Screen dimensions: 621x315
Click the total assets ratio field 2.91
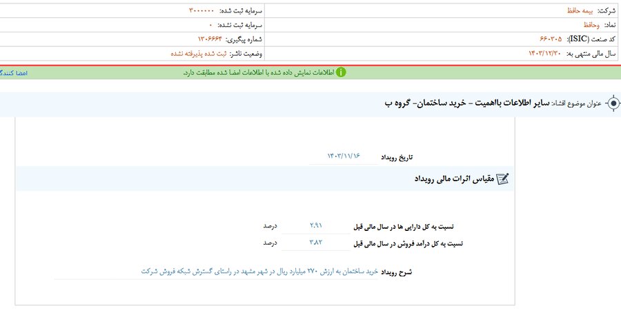coord(316,226)
